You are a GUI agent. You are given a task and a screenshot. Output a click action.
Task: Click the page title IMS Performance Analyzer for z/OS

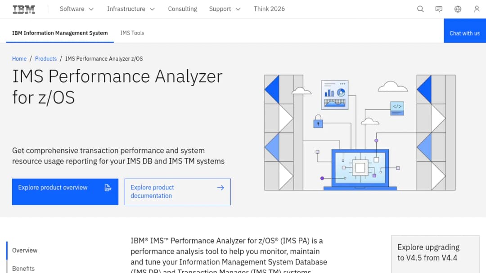click(117, 87)
